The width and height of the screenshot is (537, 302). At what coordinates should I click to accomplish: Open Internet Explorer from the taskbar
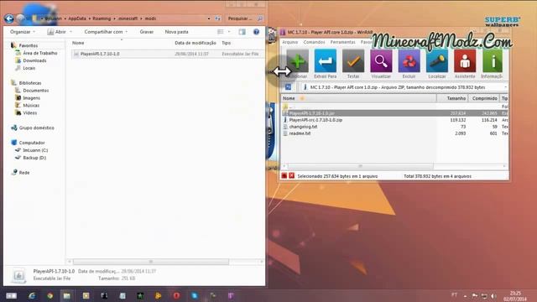tap(32, 295)
